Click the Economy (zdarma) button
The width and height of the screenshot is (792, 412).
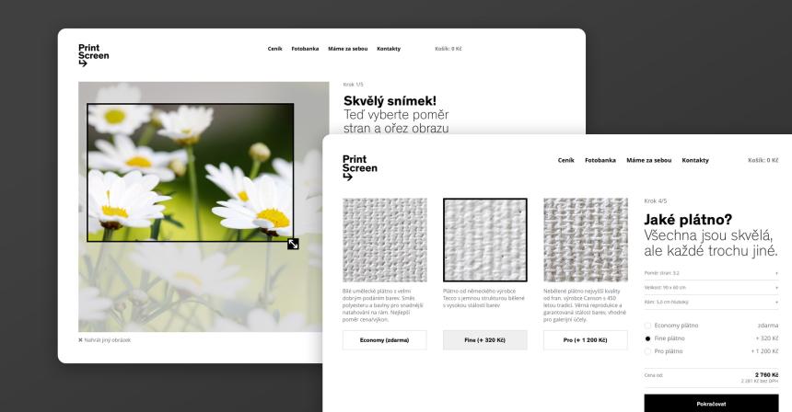tap(384, 340)
